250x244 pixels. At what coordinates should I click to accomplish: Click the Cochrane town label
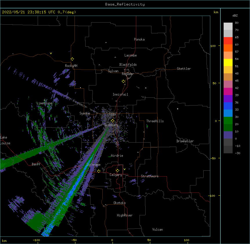tap(93, 165)
